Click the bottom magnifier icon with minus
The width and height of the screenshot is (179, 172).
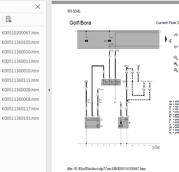coord(176,70)
